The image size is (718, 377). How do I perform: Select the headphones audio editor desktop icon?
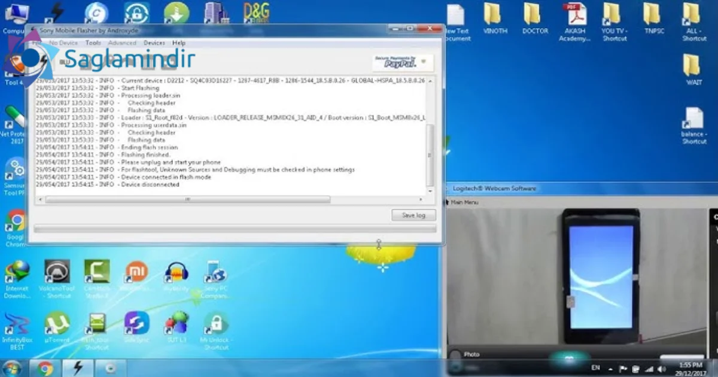(x=177, y=273)
